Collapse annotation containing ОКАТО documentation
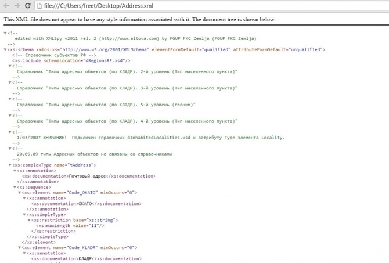Image resolution: width=389 pixels, height=263 pixels. click(x=24, y=198)
